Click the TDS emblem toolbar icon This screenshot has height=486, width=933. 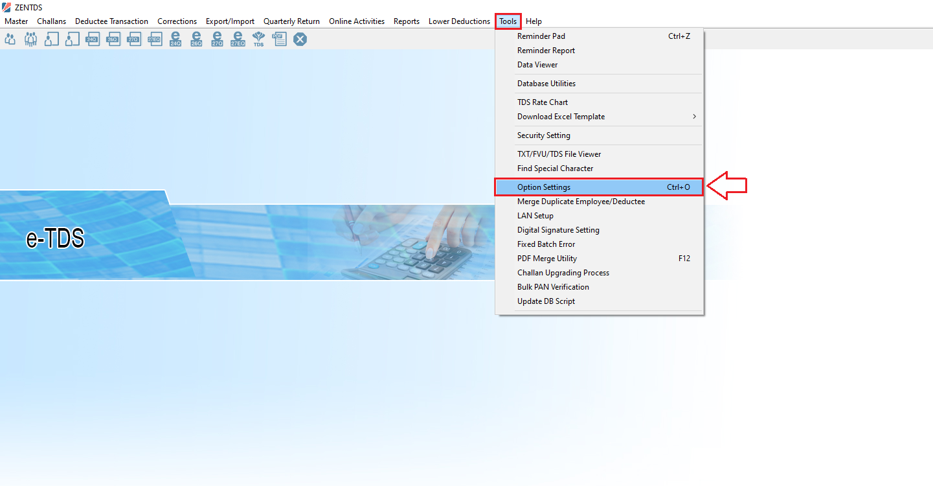click(x=258, y=40)
